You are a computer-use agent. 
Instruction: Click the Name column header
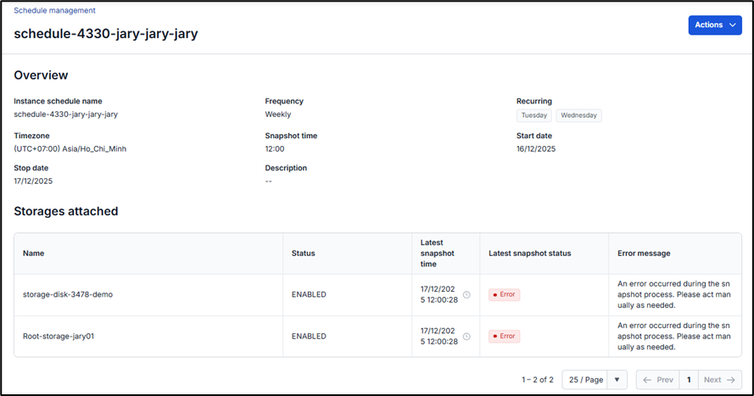(33, 254)
